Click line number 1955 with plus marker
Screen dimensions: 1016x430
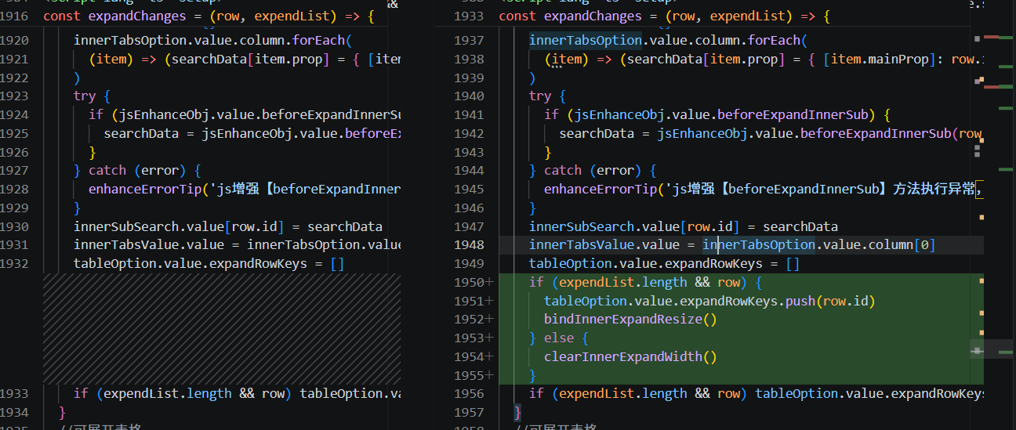tap(474, 375)
